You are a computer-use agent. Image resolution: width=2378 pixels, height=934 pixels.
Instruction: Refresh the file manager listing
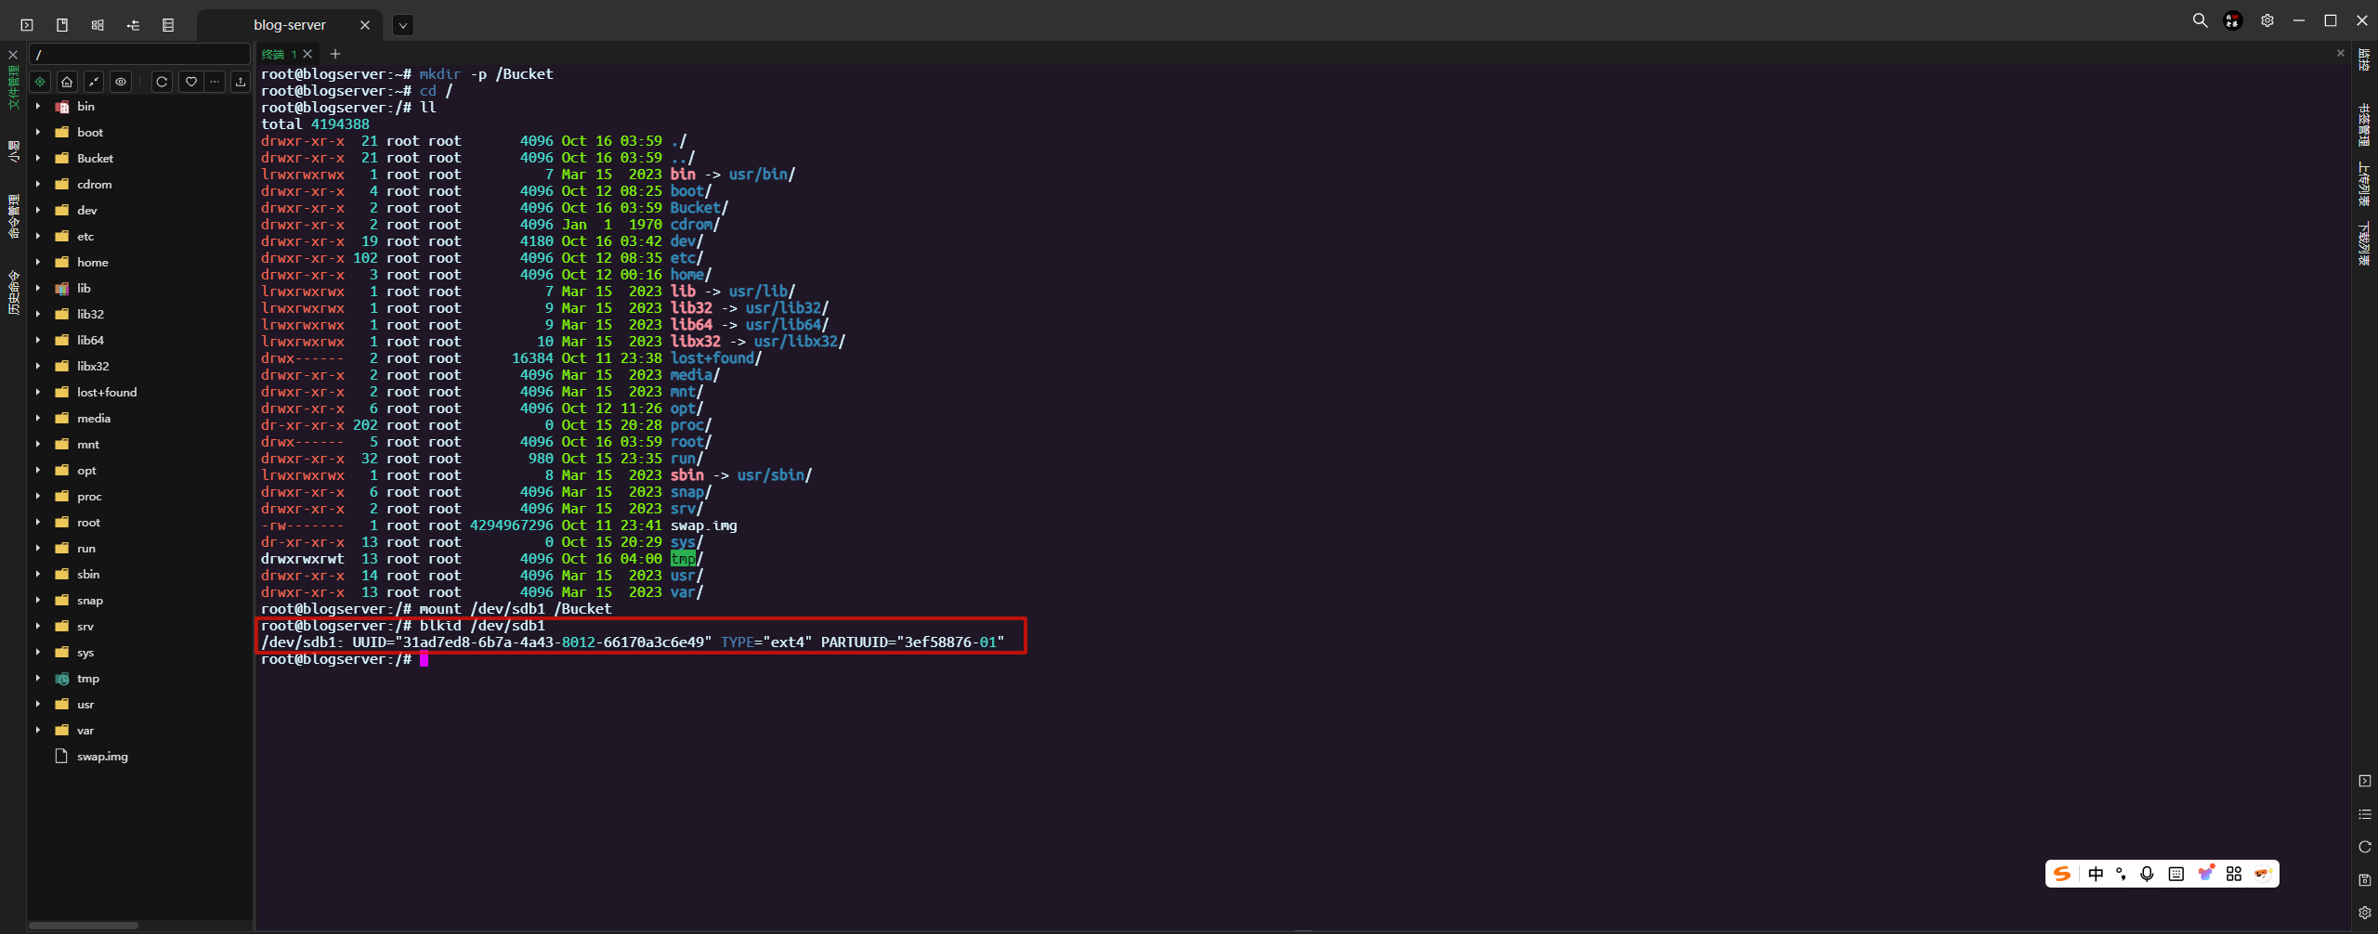click(x=162, y=82)
